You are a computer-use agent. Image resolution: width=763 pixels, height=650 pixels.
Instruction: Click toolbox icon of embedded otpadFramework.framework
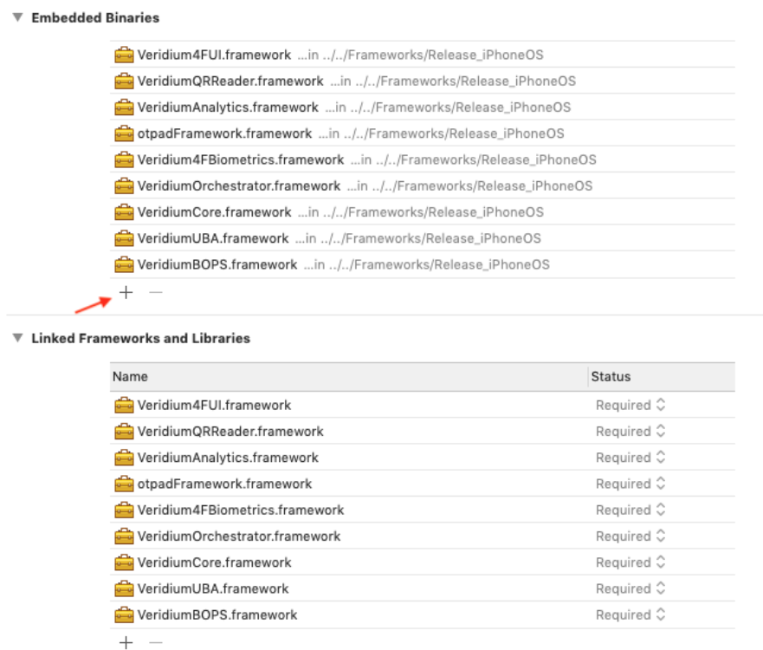pyautogui.click(x=124, y=133)
